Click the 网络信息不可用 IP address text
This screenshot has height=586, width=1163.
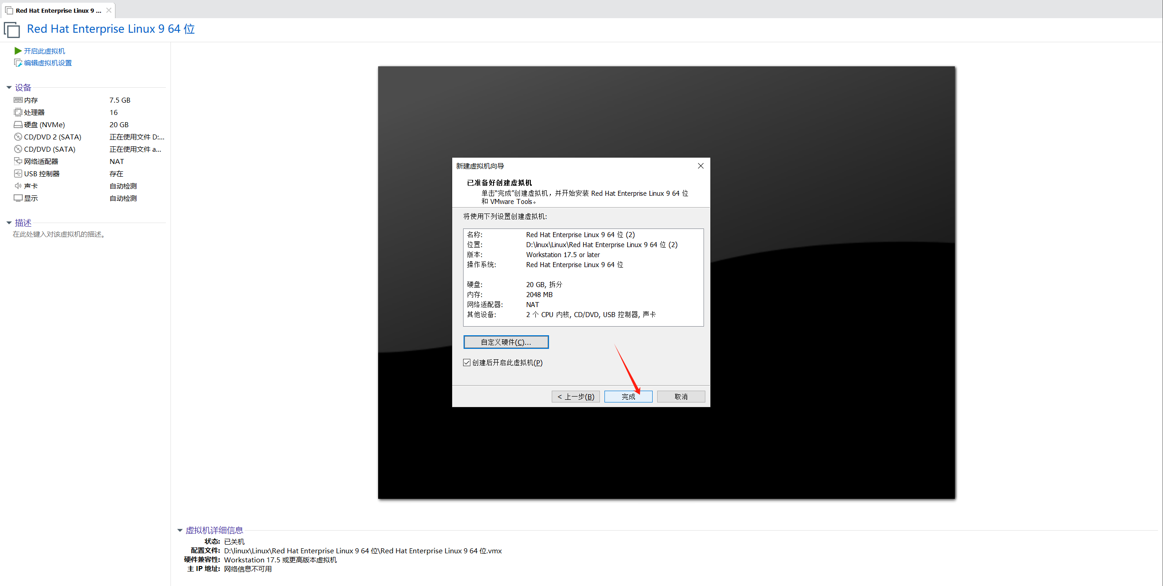coord(248,569)
